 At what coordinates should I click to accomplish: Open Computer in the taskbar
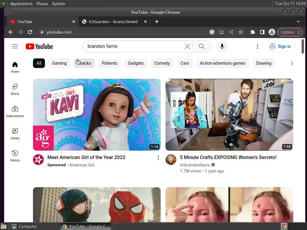[x=25, y=226]
